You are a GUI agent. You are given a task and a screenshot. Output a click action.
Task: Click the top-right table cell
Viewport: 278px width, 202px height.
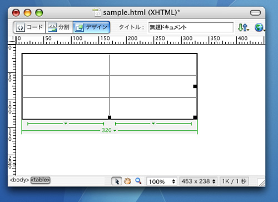click(153, 65)
